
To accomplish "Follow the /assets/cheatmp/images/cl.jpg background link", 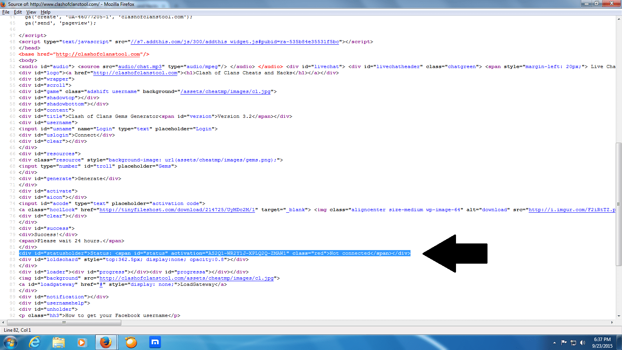I will 225,91.
